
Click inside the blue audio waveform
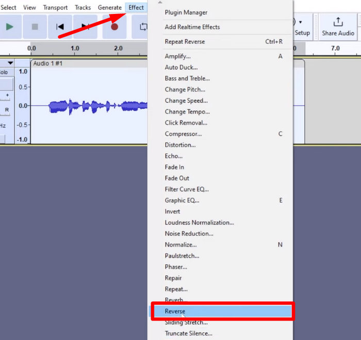98,106
